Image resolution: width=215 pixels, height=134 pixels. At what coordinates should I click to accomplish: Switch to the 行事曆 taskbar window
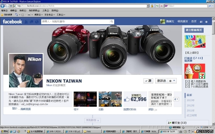pyautogui.click(x=149, y=132)
